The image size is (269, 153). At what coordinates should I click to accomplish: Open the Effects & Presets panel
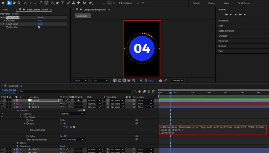(226, 31)
